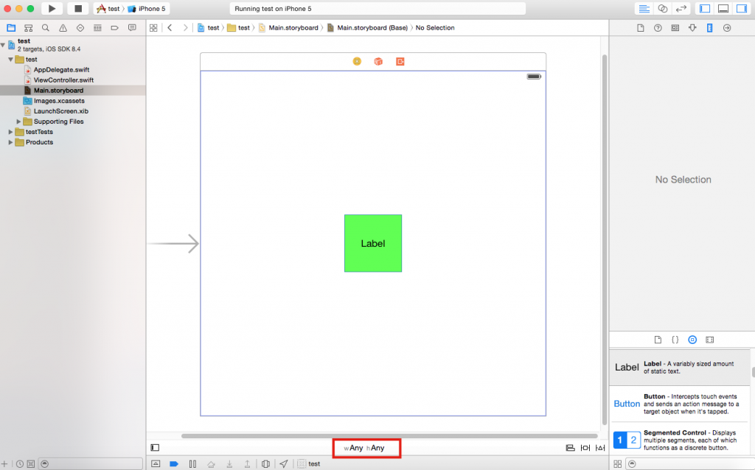Open the Pin constraints tool
Screen dimensions: 755x470
coord(584,447)
